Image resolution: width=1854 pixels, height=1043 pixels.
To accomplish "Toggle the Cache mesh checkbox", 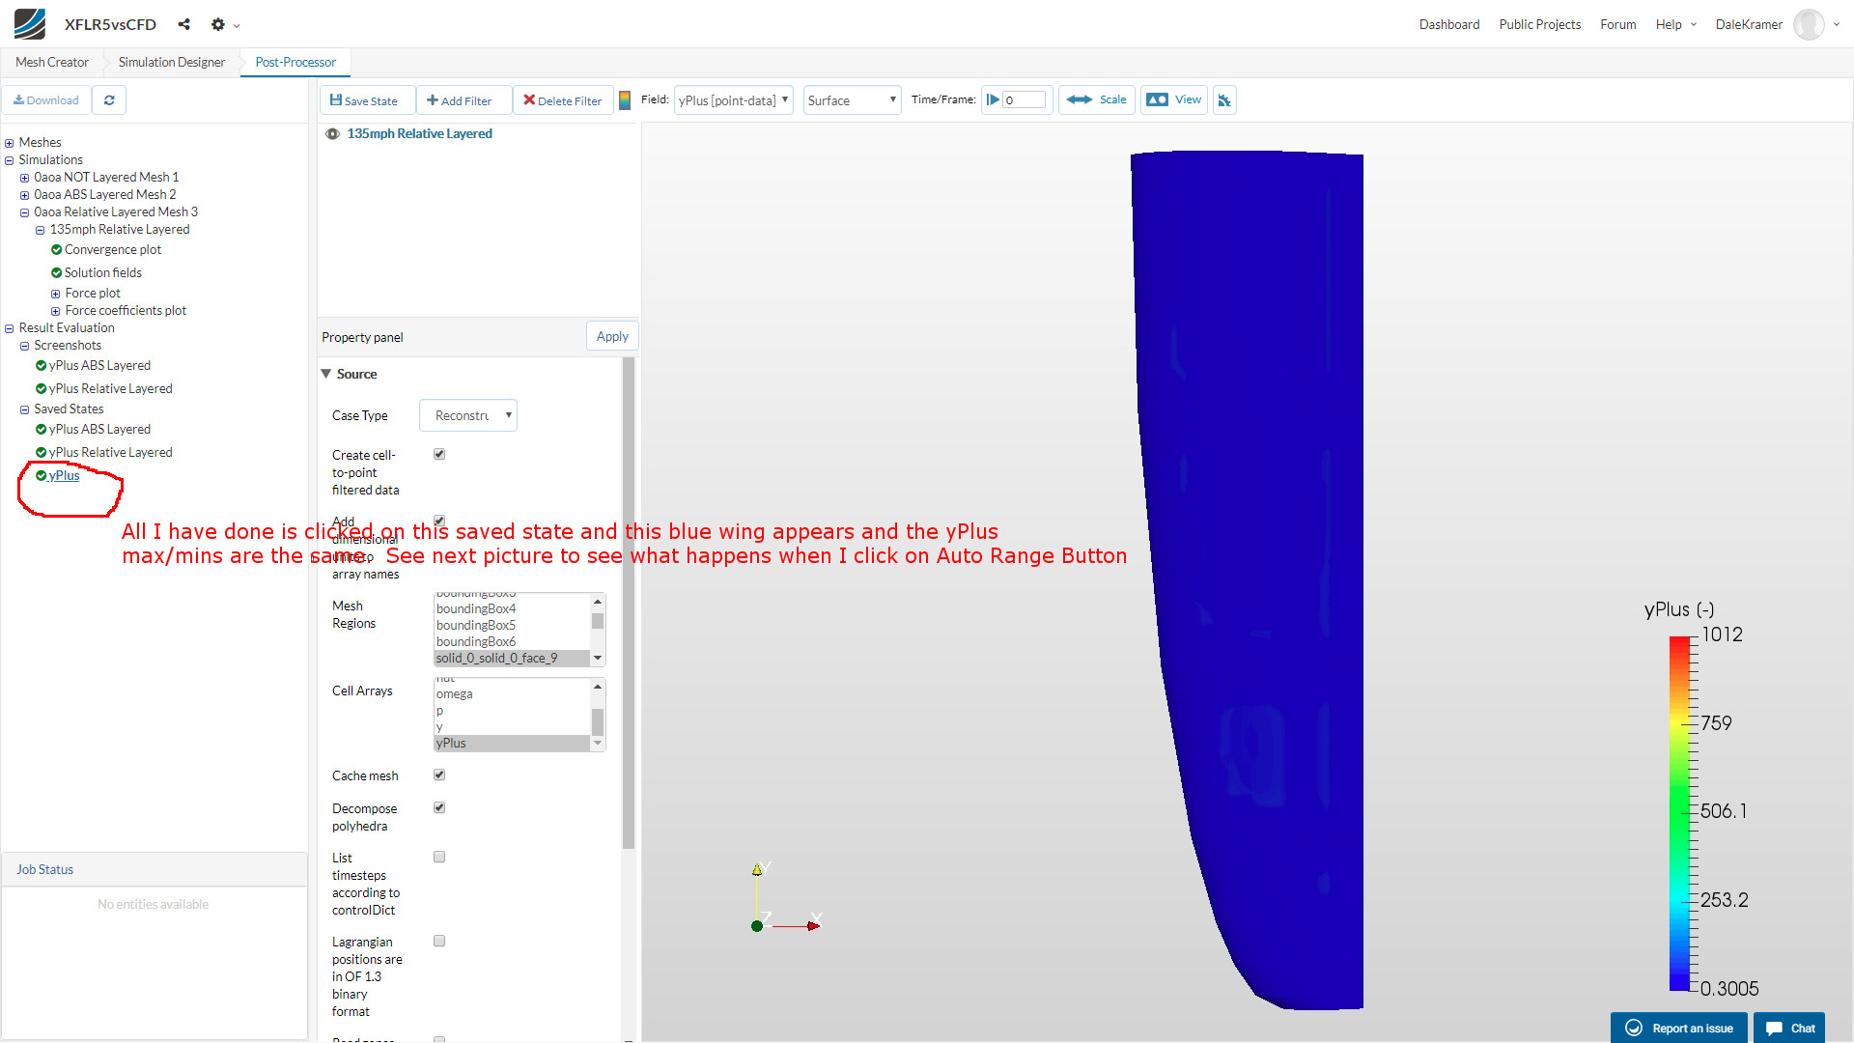I will [x=439, y=775].
